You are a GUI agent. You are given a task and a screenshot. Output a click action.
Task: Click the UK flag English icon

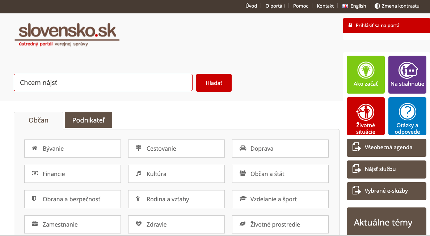345,6
